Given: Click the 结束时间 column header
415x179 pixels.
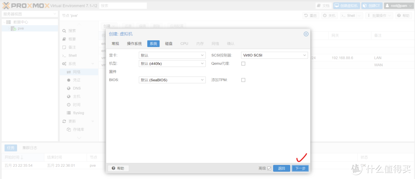Looking at the screenshot, I should [65, 158].
